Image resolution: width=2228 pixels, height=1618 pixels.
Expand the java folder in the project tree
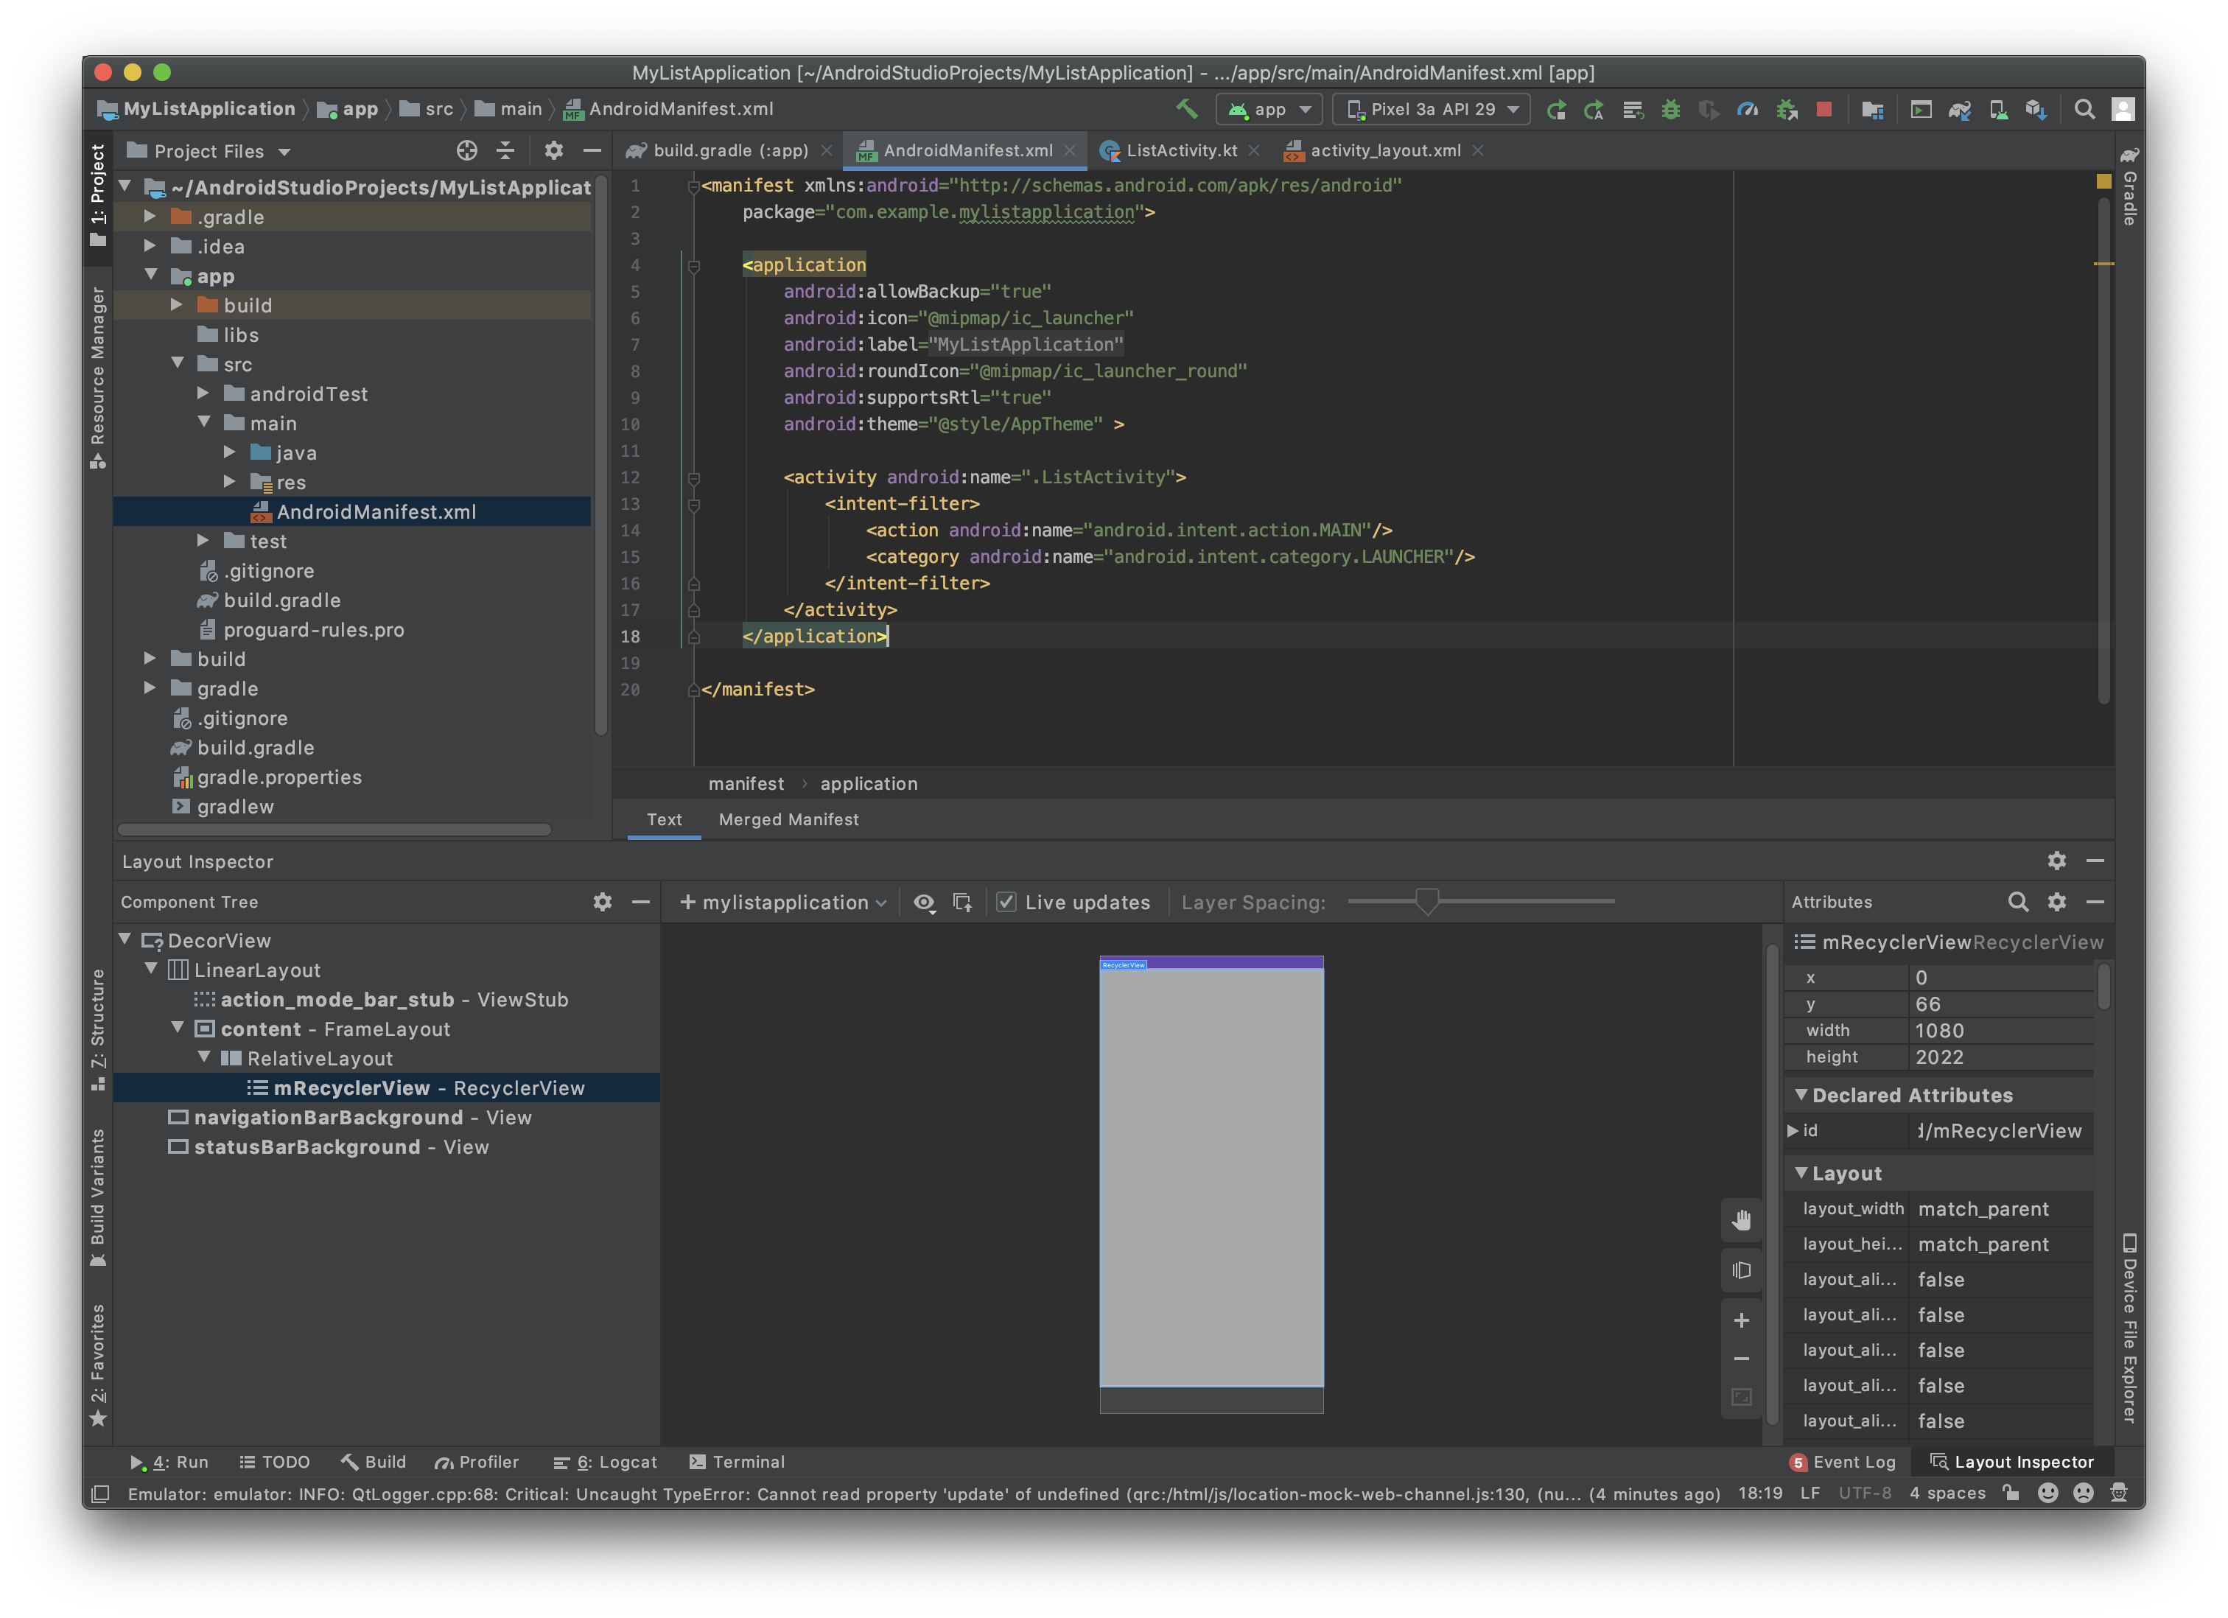(x=230, y=453)
